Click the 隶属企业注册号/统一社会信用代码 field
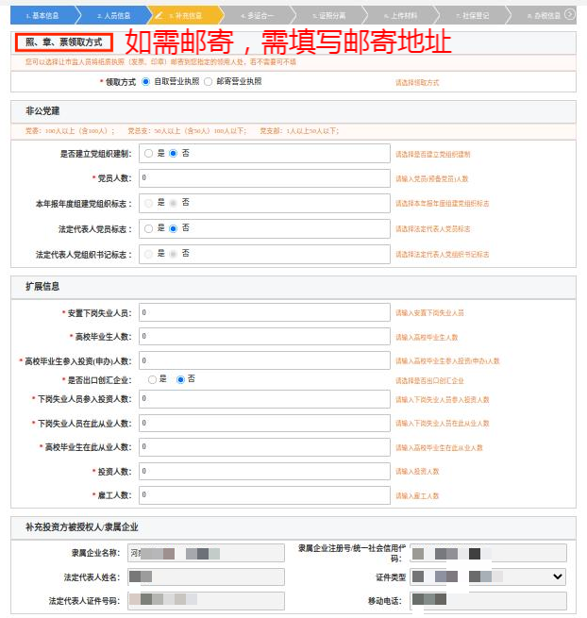 (488, 553)
